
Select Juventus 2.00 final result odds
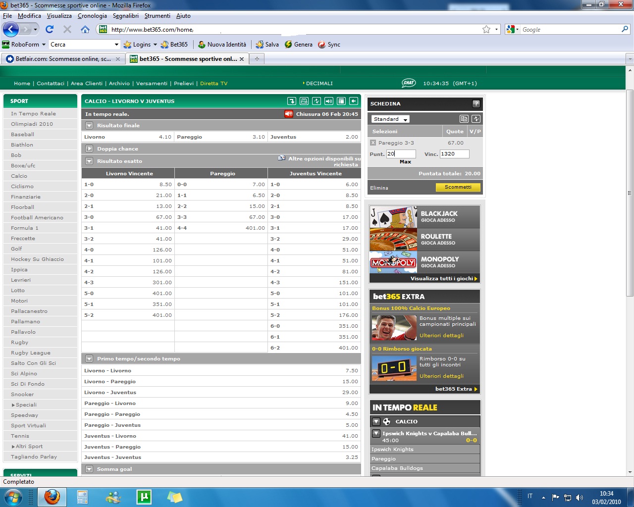(314, 137)
